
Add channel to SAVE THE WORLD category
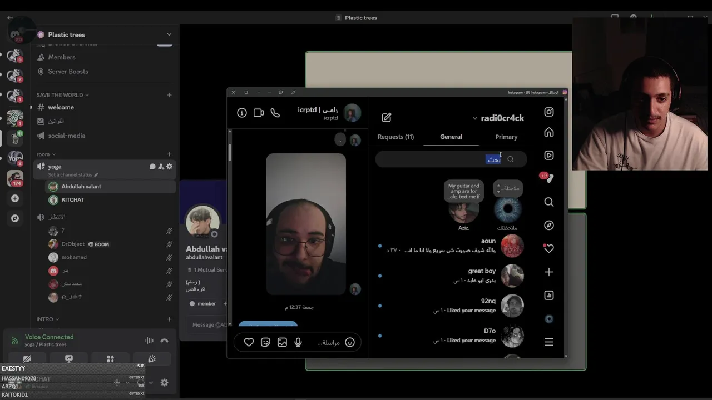click(169, 95)
